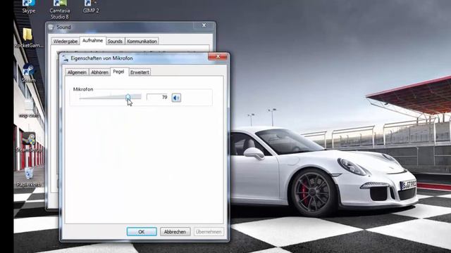Close the Eigenschaften von Mikrofon dialog
The image size is (451, 253).
218,56
